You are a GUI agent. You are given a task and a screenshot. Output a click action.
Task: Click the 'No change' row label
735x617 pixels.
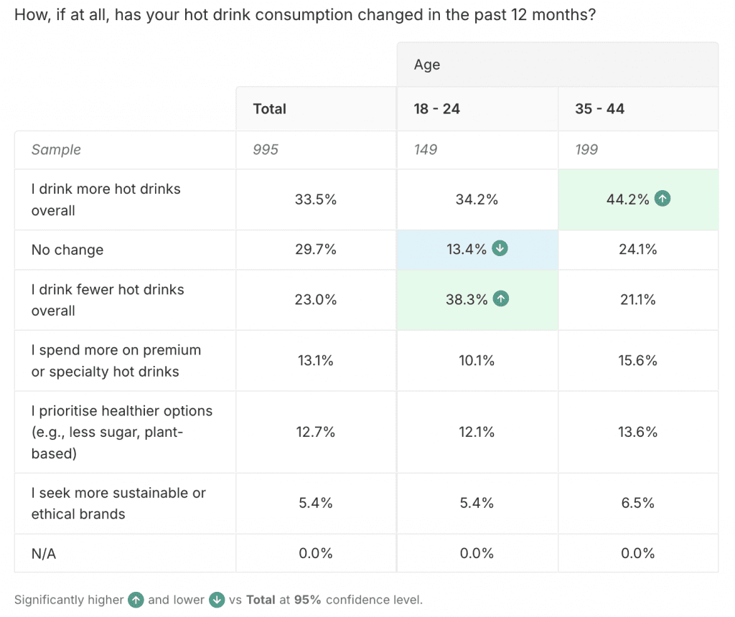click(67, 250)
